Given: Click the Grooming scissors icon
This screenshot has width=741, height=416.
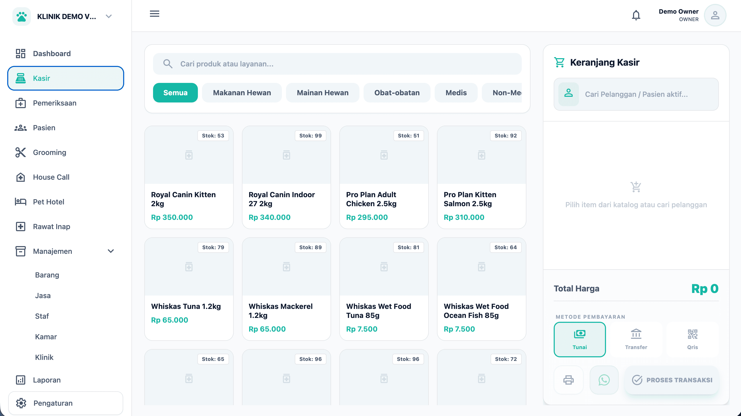Looking at the screenshot, I should pos(20,152).
